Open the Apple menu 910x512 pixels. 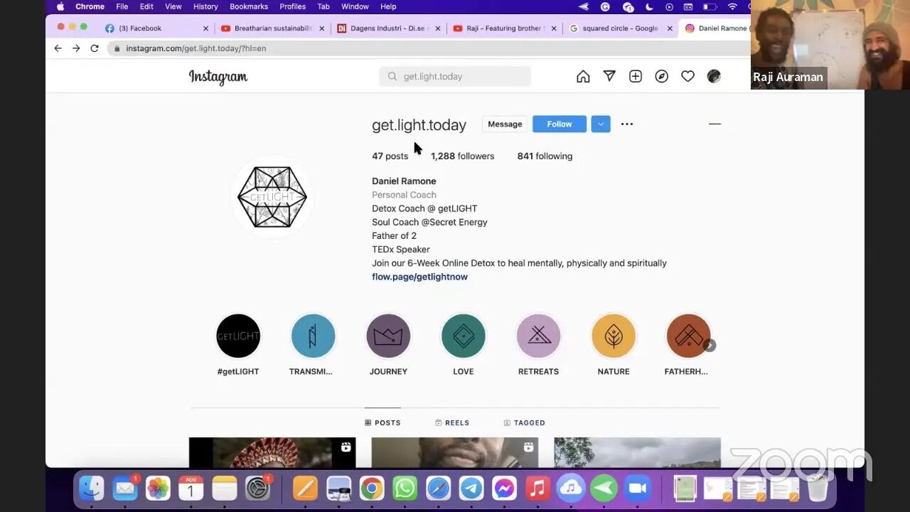(60, 6)
